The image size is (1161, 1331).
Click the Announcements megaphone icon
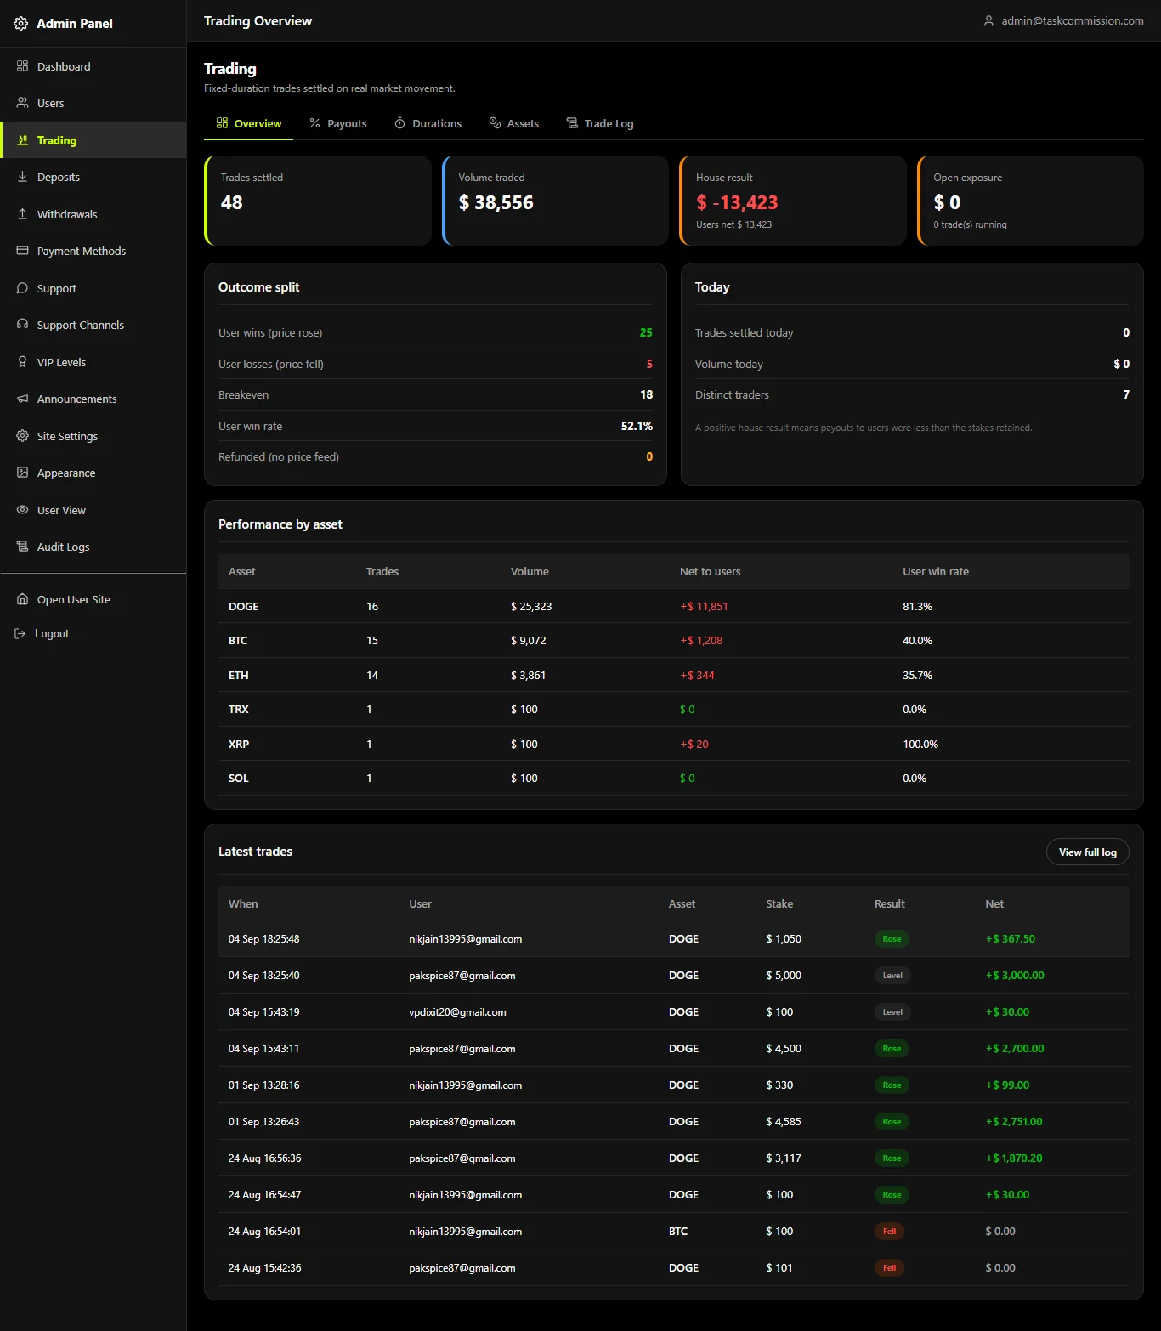coord(23,399)
